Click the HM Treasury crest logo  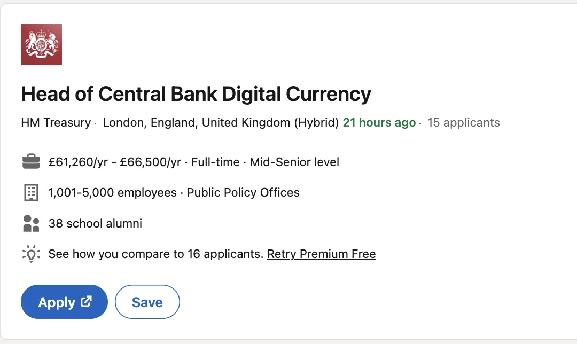41,44
